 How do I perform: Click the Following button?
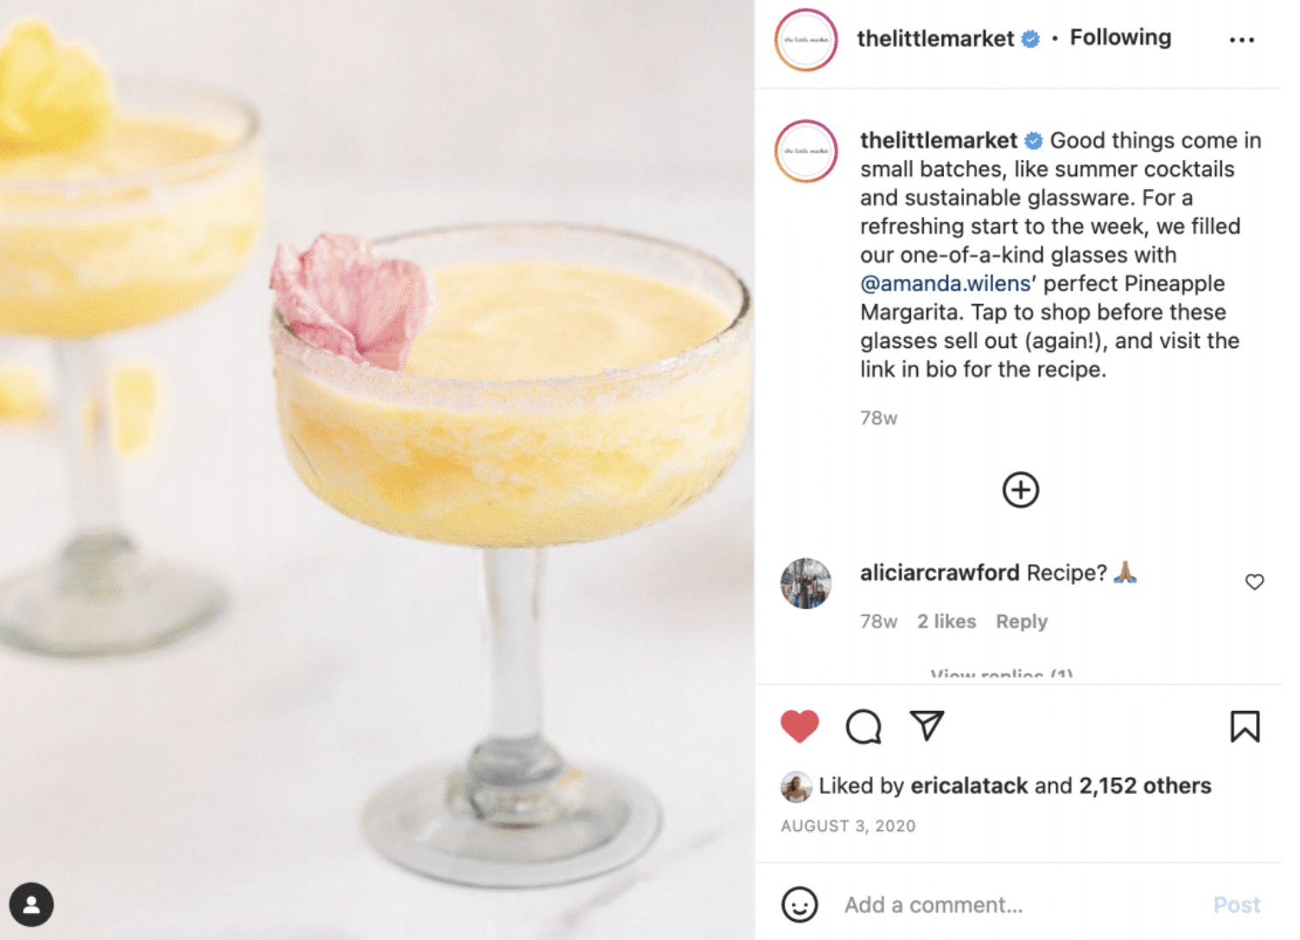point(1120,37)
